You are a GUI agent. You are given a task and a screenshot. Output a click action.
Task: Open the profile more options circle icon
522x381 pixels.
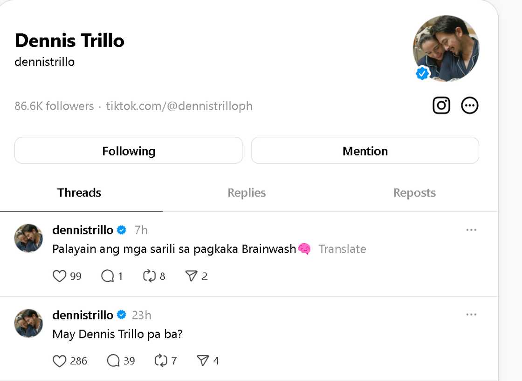(x=469, y=106)
